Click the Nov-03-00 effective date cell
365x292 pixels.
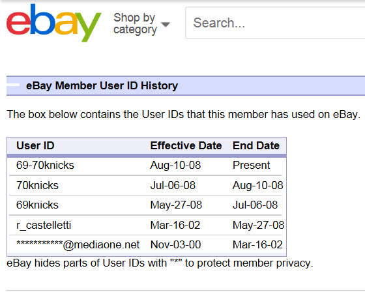pyautogui.click(x=175, y=244)
